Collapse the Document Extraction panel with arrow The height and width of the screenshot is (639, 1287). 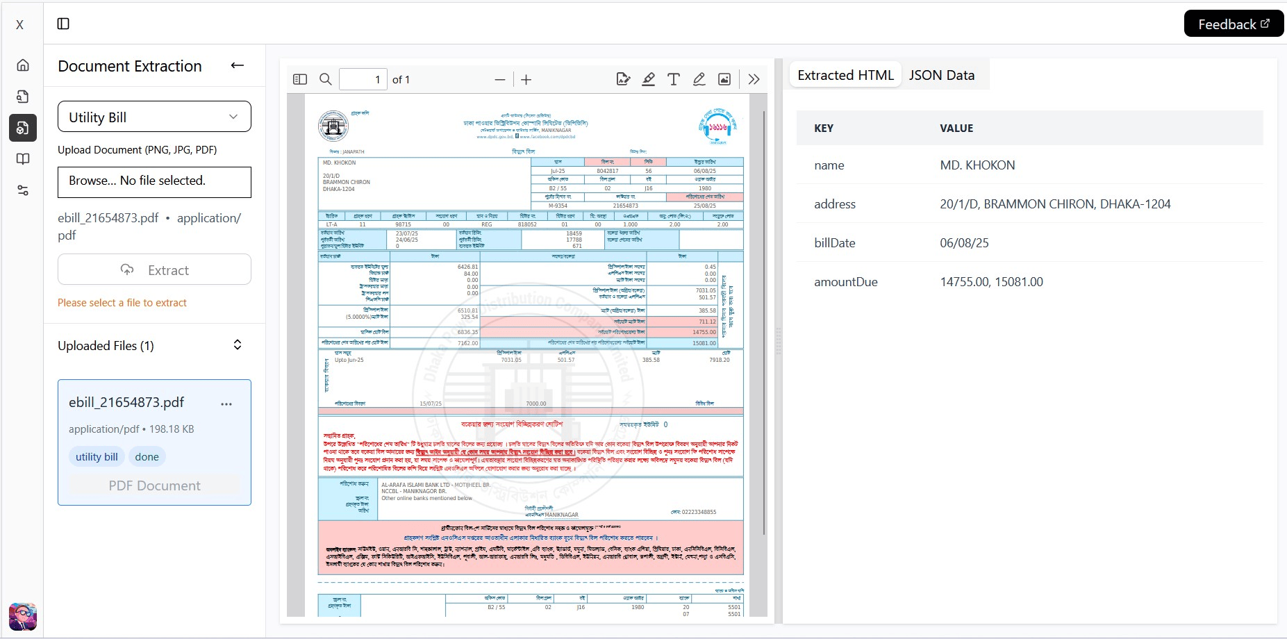coord(238,65)
